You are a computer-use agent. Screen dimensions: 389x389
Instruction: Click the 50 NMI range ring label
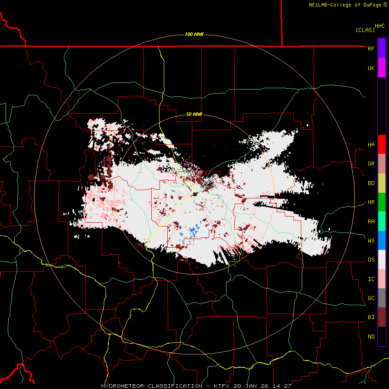[194, 114]
